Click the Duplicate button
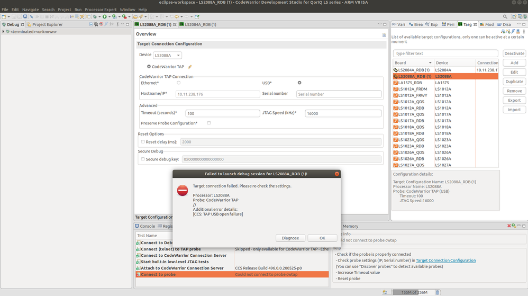 coord(514,82)
